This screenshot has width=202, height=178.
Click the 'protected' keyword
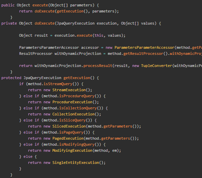(11, 78)
